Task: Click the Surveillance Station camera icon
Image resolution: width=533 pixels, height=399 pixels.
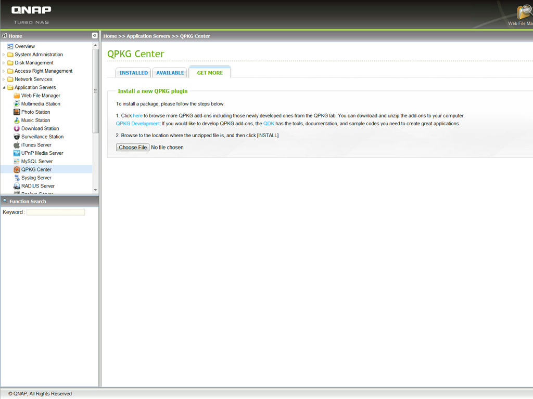Action: click(x=17, y=137)
